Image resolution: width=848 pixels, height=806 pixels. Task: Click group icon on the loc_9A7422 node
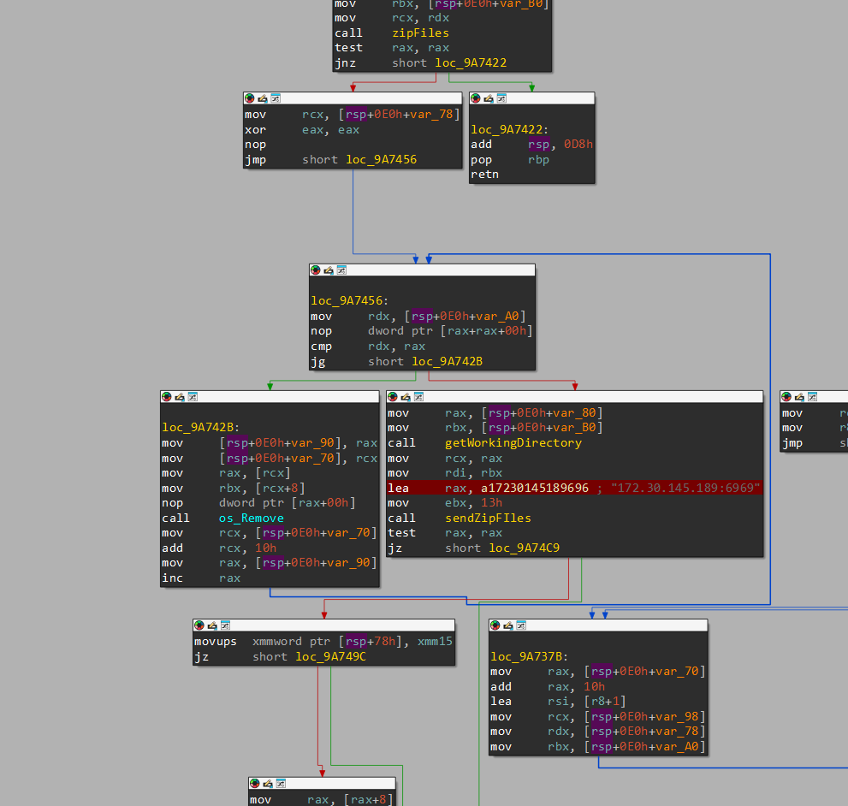[501, 98]
